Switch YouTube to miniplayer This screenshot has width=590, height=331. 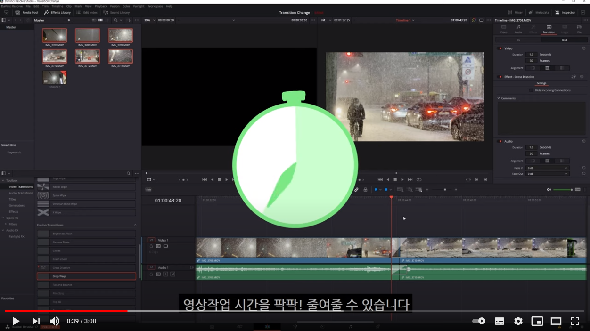point(537,321)
